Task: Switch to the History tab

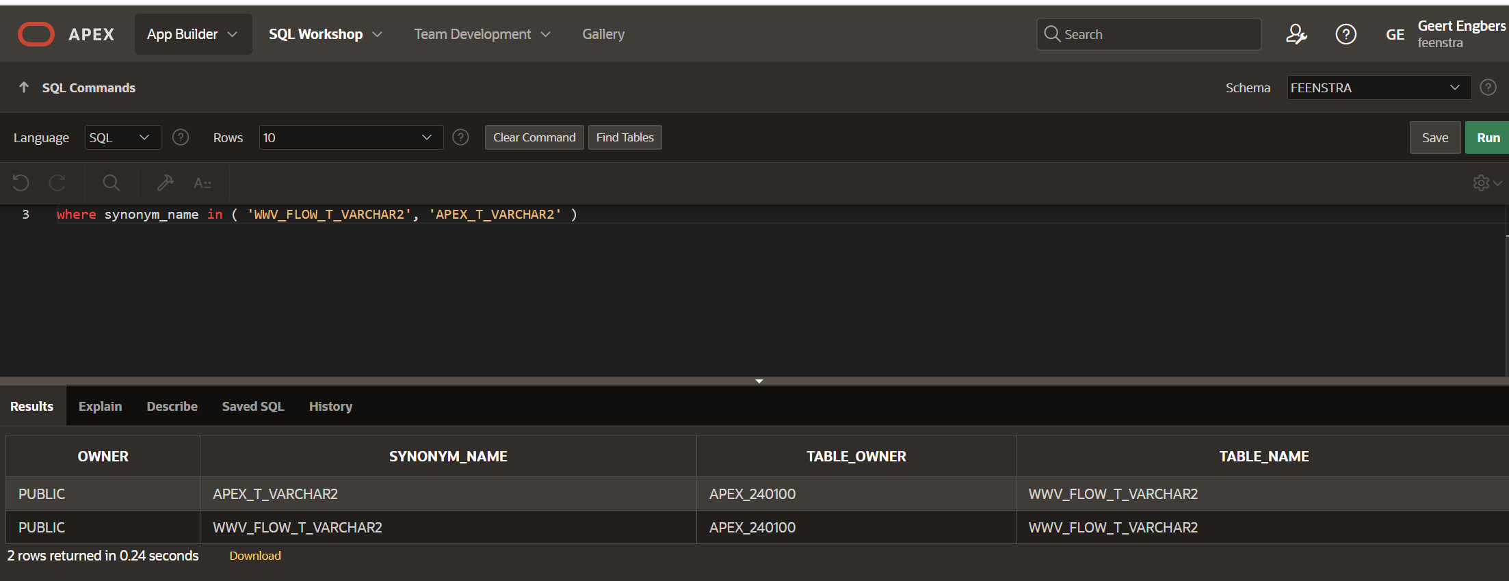Action: [x=330, y=406]
